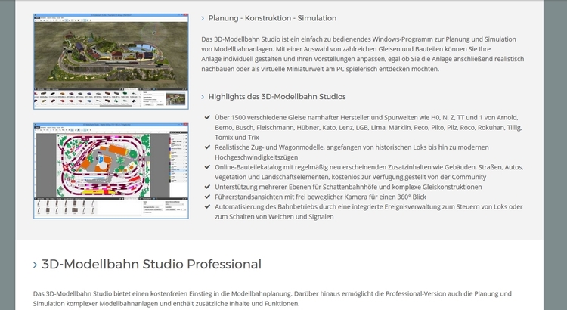This screenshot has width=567, height=310.
Task: Open the 2D track plan screenshot thumbnail
Action: click(111, 171)
